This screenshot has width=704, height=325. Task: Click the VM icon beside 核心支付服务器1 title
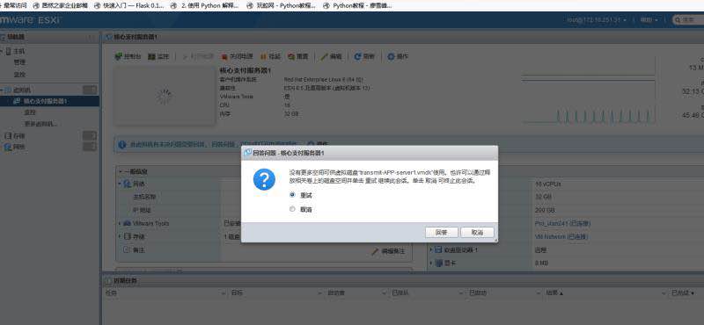click(x=108, y=37)
